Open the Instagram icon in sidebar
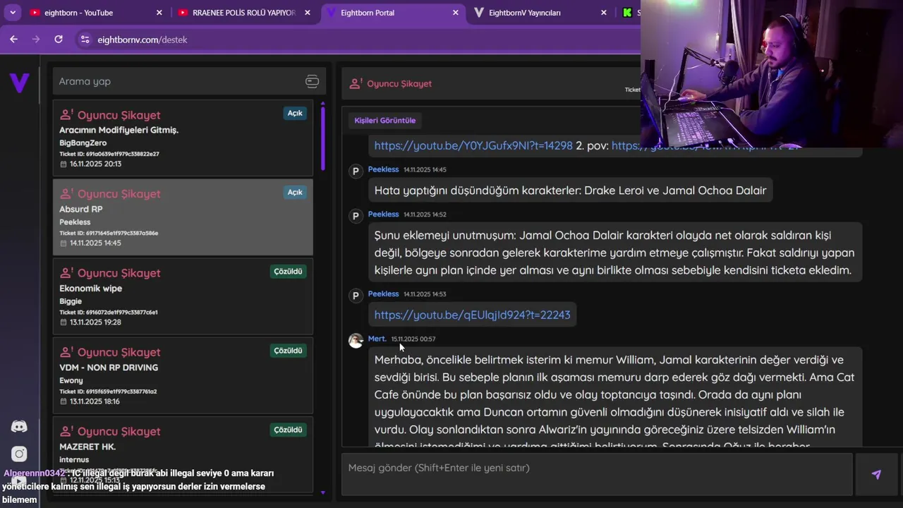 (19, 454)
